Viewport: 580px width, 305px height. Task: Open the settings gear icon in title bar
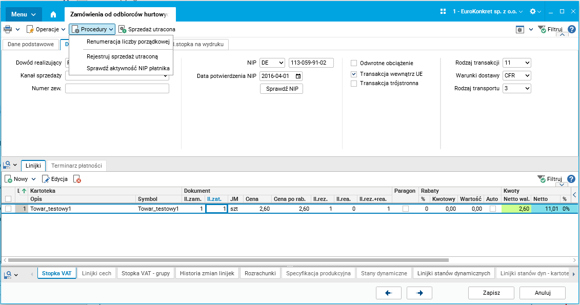tap(533, 11)
